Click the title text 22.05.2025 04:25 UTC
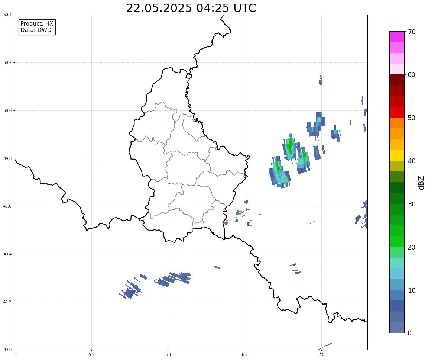This screenshot has width=428, height=360. (191, 8)
